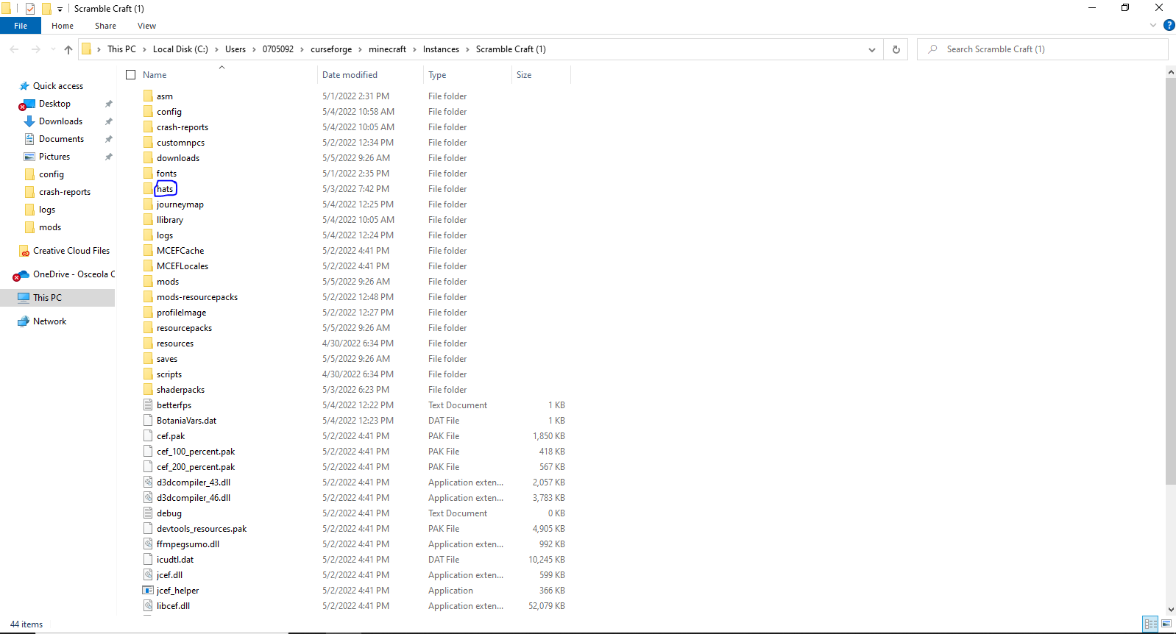Open the Share ribbon tab
This screenshot has height=634, width=1176.
[x=105, y=26]
